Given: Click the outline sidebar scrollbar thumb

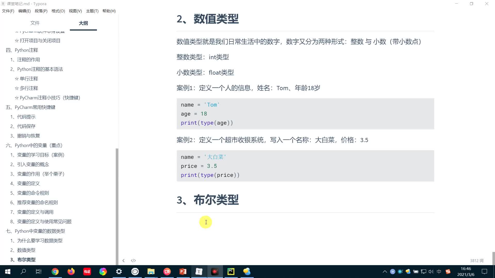Looking at the screenshot, I should pyautogui.click(x=117, y=206).
